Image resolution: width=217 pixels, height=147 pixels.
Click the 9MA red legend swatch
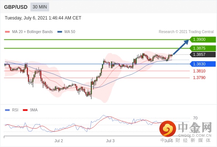[25, 110]
